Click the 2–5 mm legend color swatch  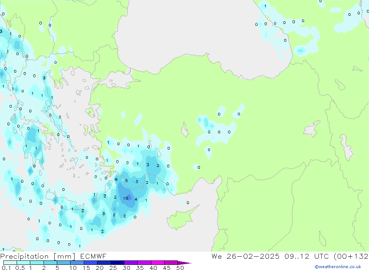coord(50,263)
